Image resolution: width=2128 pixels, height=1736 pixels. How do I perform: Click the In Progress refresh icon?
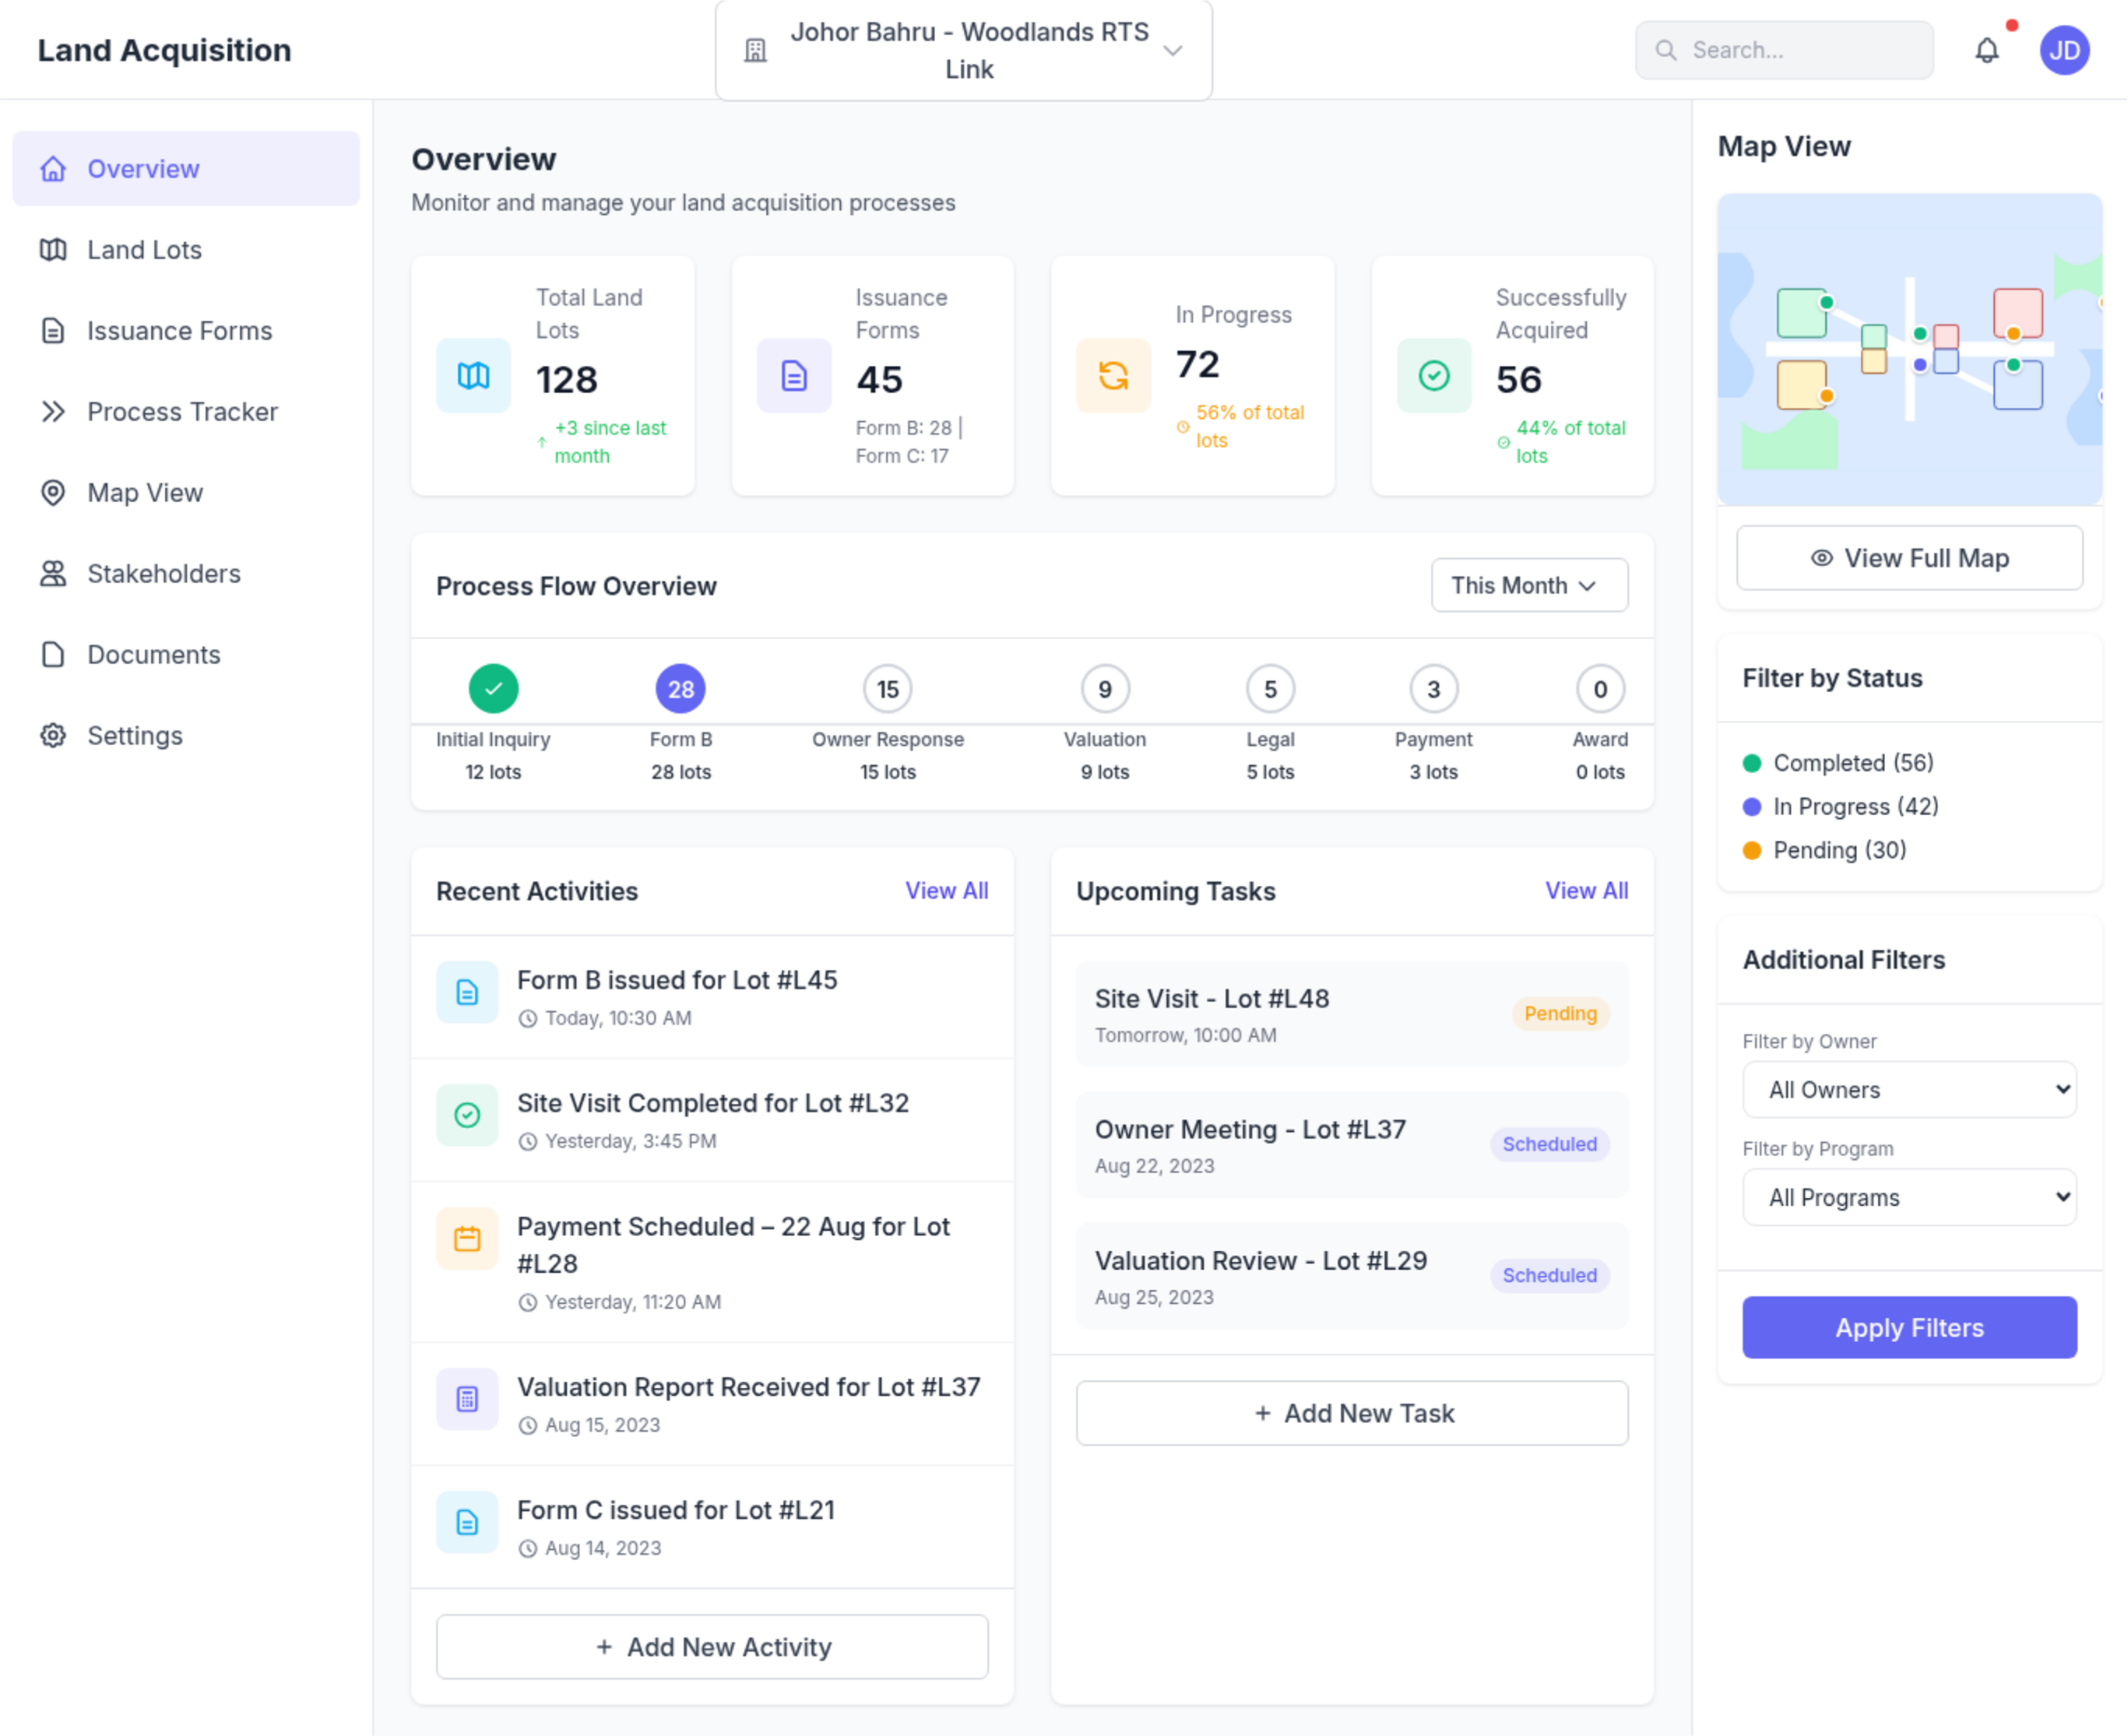pyautogui.click(x=1113, y=376)
